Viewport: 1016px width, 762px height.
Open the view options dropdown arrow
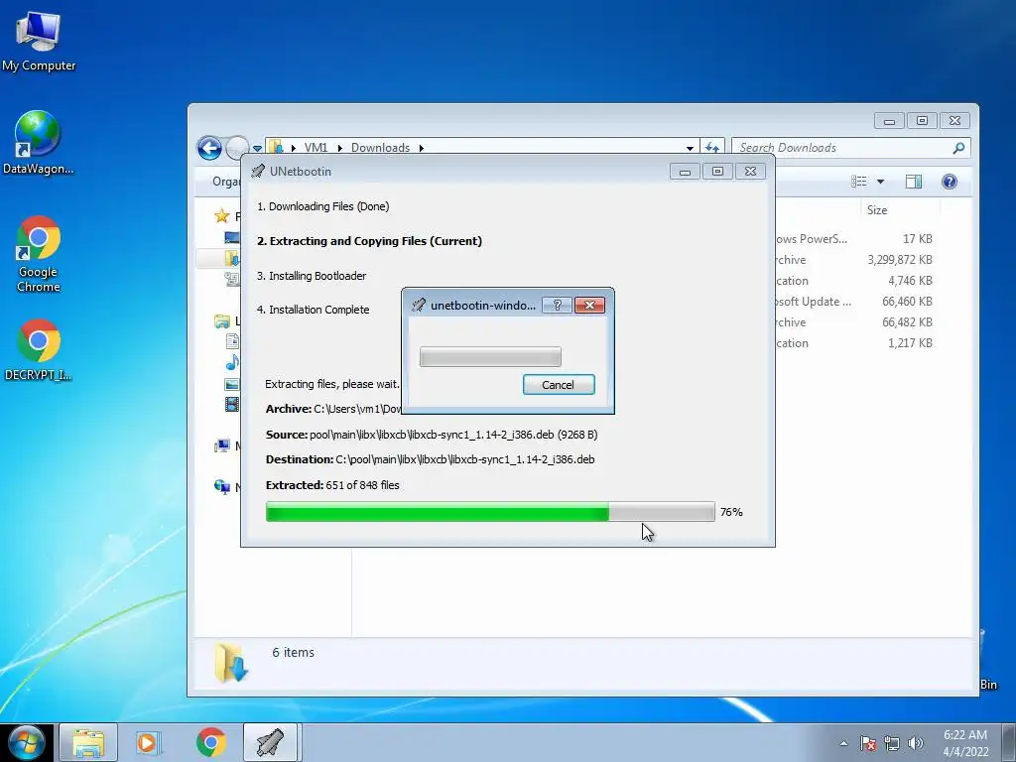tap(881, 182)
